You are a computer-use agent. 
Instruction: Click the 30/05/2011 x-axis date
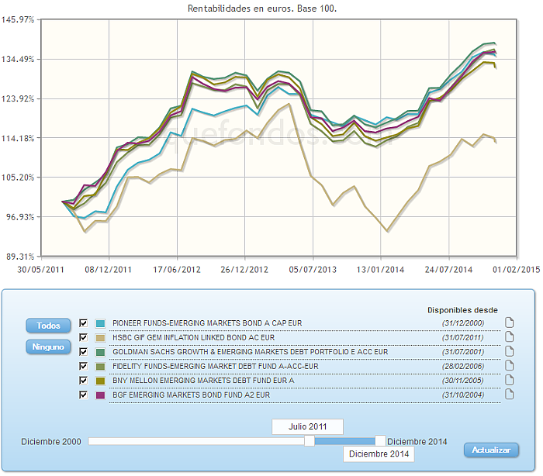(40, 270)
